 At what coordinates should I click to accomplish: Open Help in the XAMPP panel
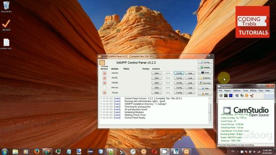point(205,88)
